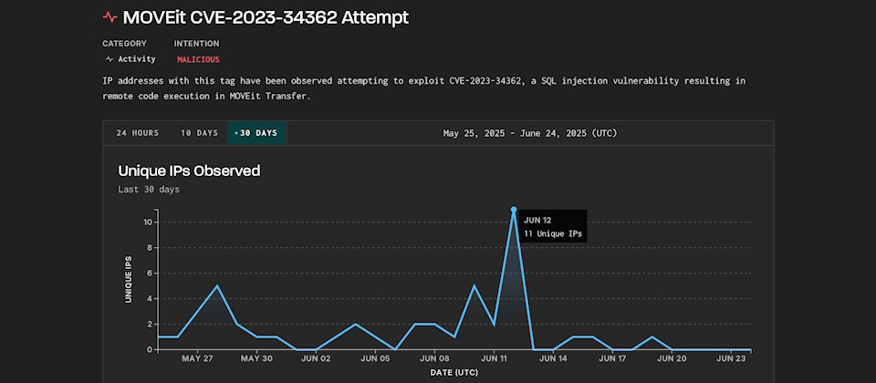876x383 pixels.
Task: Click the DATE (UTC) axis title
Action: [454, 372]
